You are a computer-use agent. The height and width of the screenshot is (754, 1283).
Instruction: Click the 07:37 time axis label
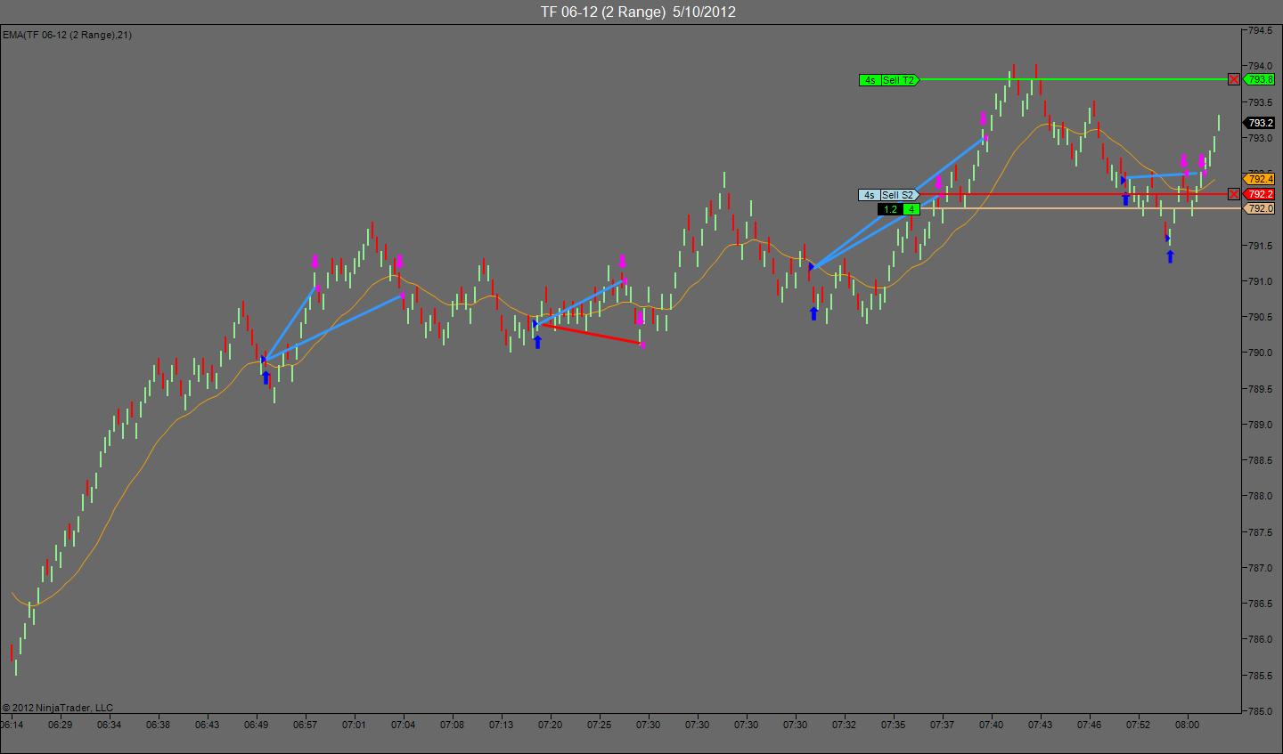(943, 725)
